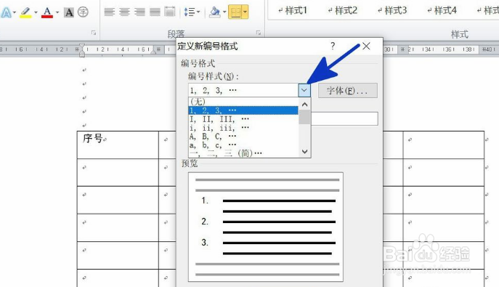Align text left
This screenshot has height=287, width=499.
click(110, 12)
